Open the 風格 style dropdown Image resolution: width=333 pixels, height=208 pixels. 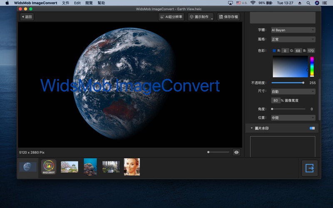(293, 39)
